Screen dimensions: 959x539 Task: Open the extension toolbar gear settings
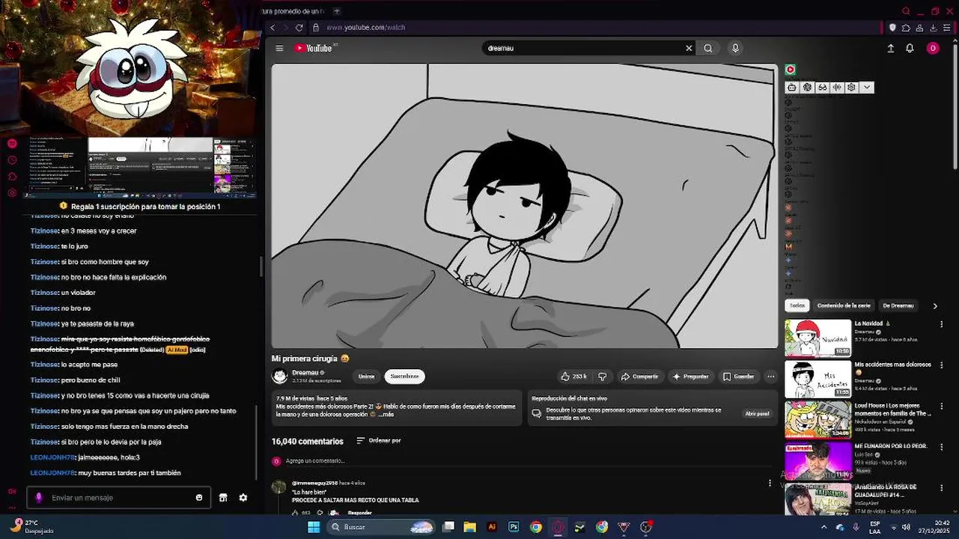pos(851,88)
